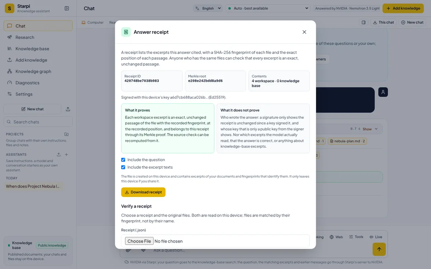
Task: Click the 'What it does not prove' heading
Action: [x=240, y=110]
